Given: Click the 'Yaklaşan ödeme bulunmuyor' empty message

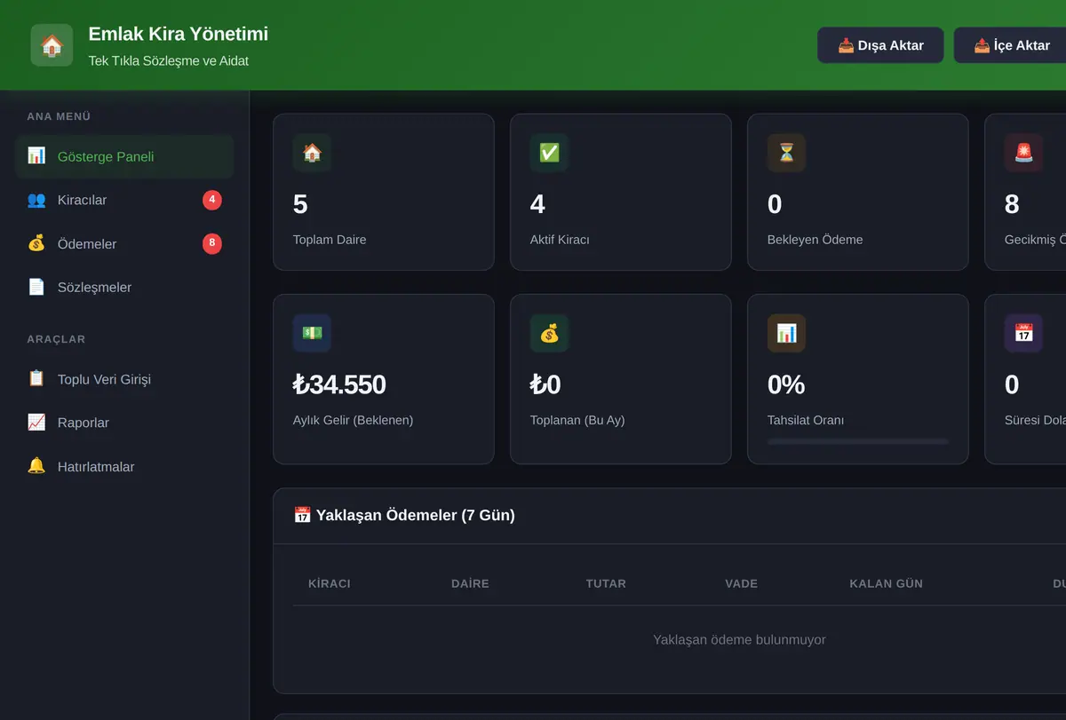Looking at the screenshot, I should (739, 639).
